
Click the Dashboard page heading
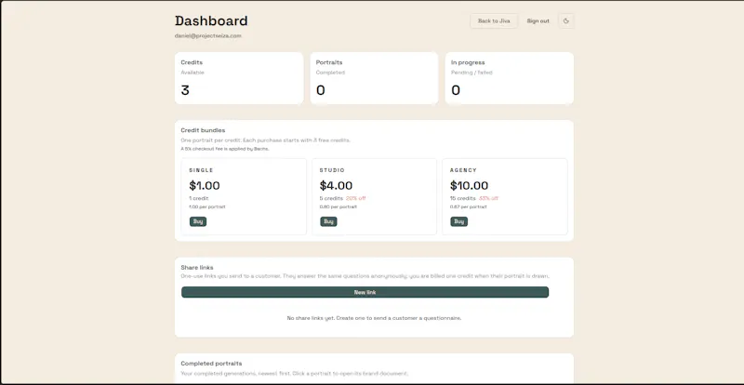[211, 20]
